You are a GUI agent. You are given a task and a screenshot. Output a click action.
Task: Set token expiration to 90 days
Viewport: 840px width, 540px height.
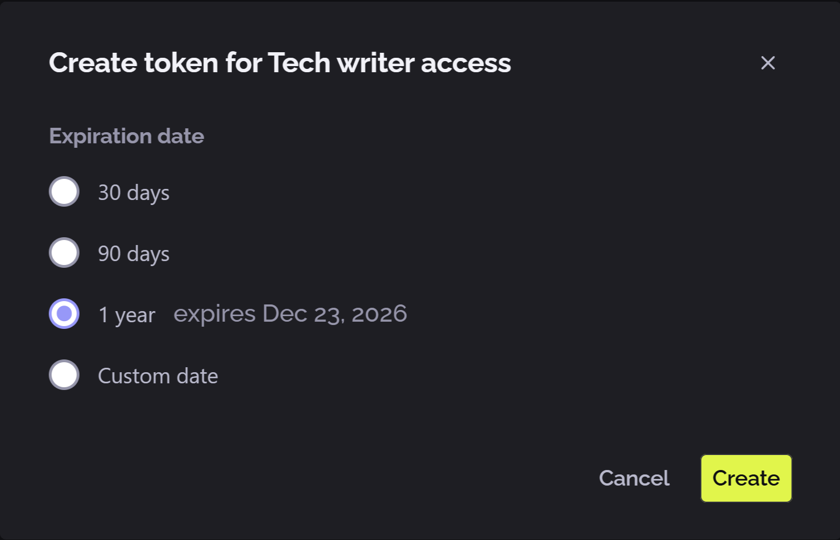pyautogui.click(x=64, y=253)
